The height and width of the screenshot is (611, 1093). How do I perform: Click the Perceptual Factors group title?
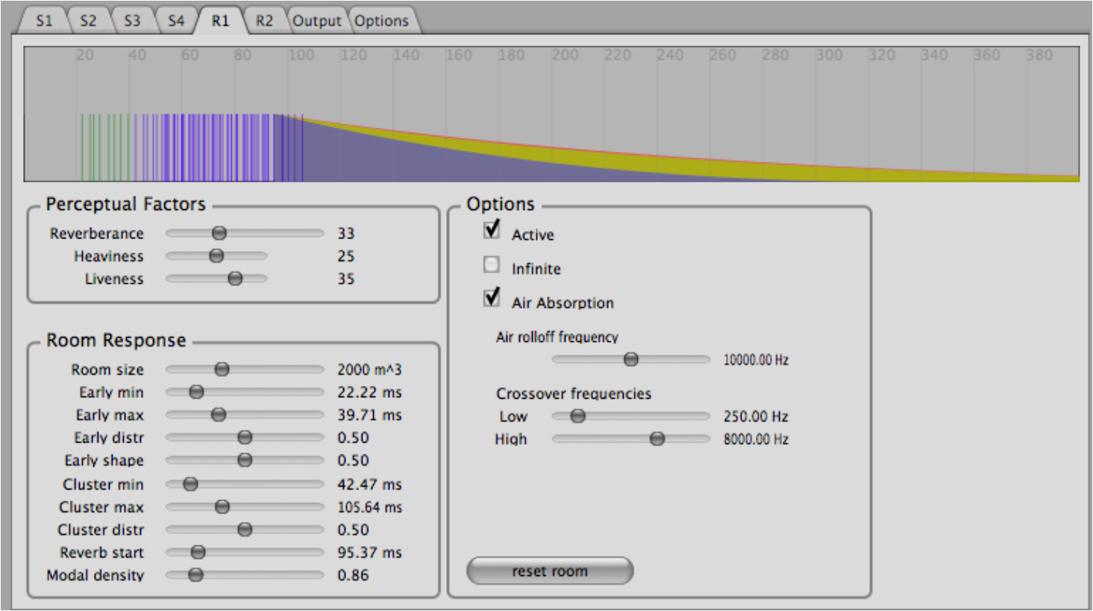pyautogui.click(x=125, y=204)
